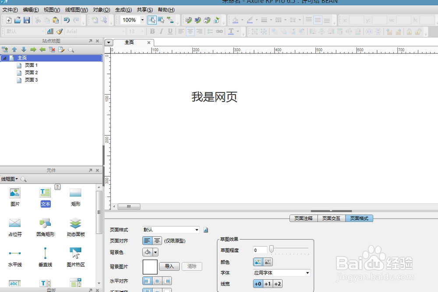Set sketch line width to +2
This screenshot has height=292, width=438.
[277, 284]
